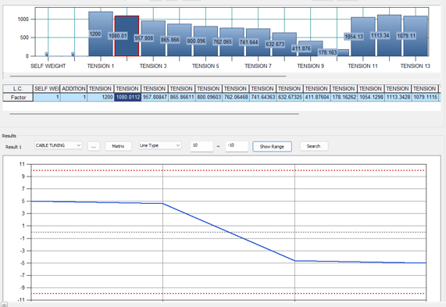
Task: Focus the lower range field showing -10
Action: pyautogui.click(x=237, y=146)
